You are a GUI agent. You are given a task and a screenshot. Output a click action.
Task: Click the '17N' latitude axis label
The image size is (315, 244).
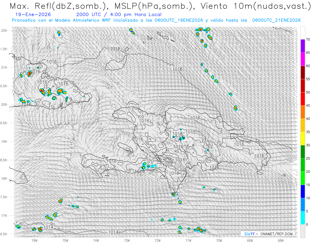coord(4,216)
